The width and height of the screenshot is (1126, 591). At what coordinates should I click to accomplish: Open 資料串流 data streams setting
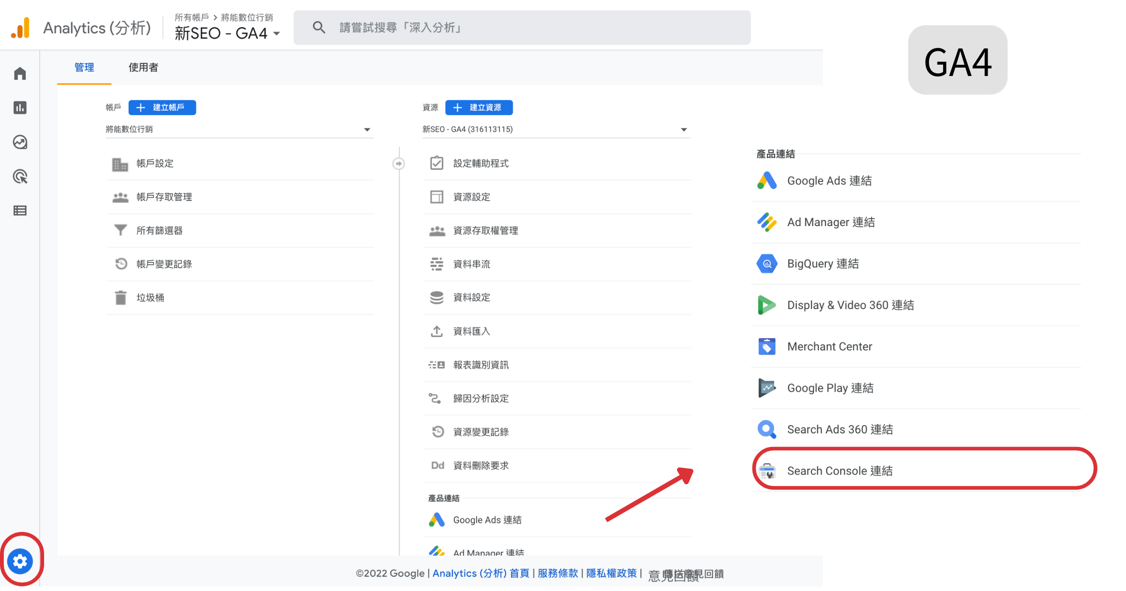click(472, 264)
